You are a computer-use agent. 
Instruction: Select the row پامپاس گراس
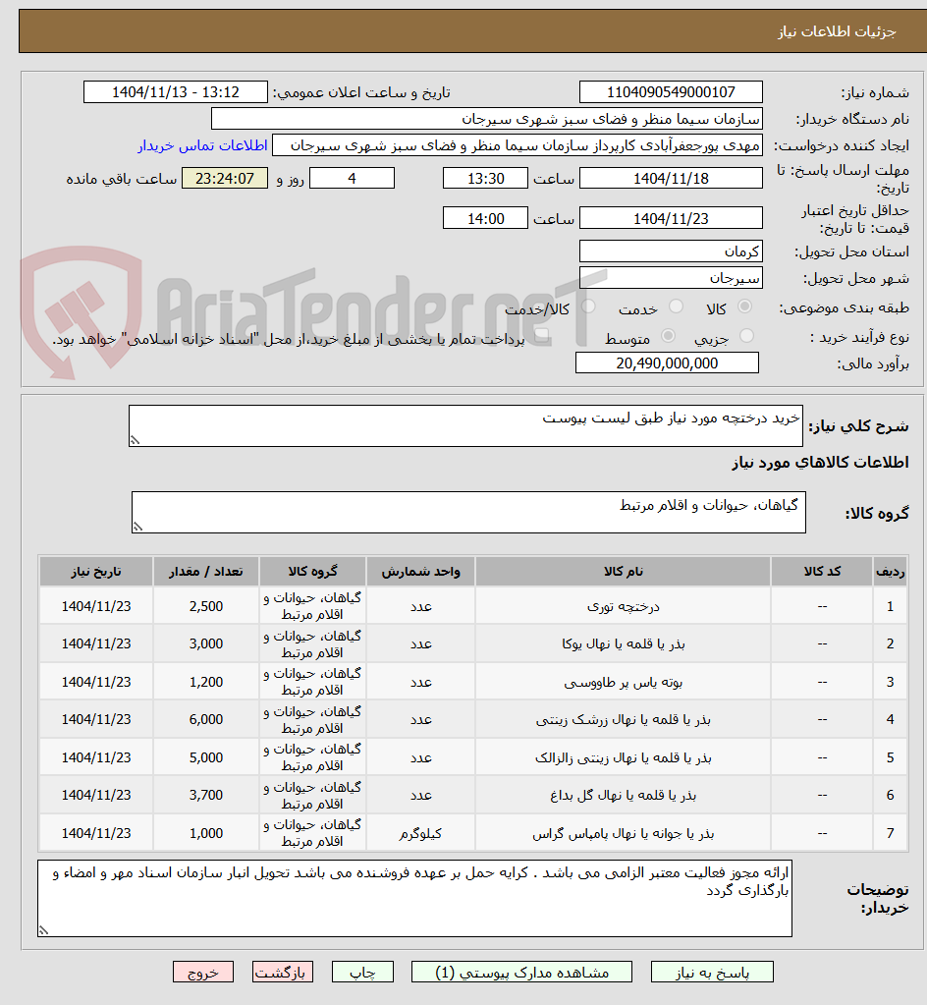pos(473,832)
